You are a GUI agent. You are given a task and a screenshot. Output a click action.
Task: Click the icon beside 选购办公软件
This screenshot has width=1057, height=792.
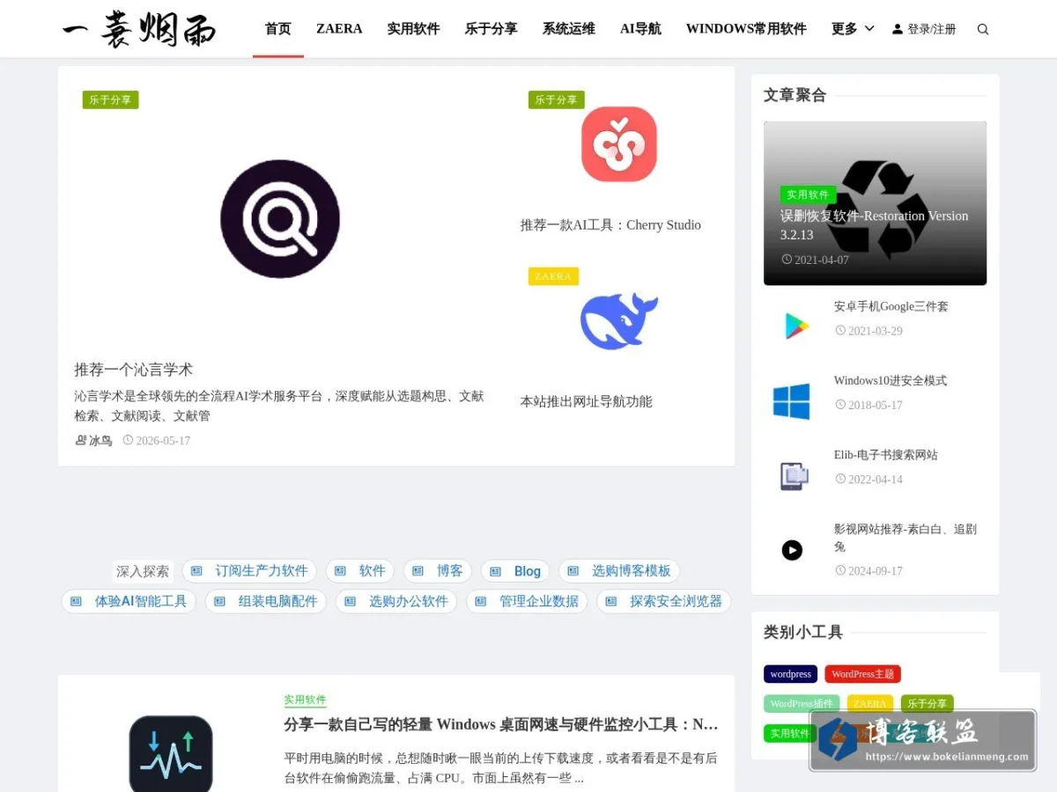[x=350, y=601]
